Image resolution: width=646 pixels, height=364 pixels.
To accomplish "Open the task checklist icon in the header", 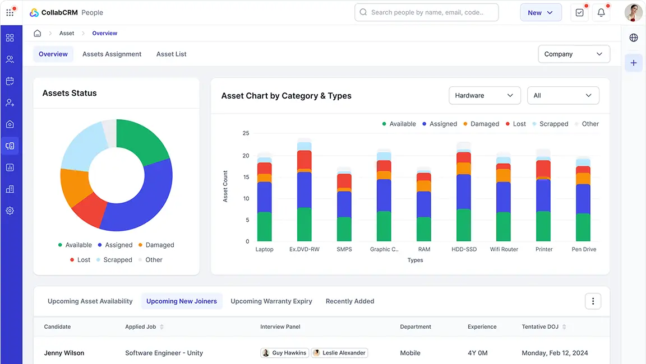I will pyautogui.click(x=579, y=12).
